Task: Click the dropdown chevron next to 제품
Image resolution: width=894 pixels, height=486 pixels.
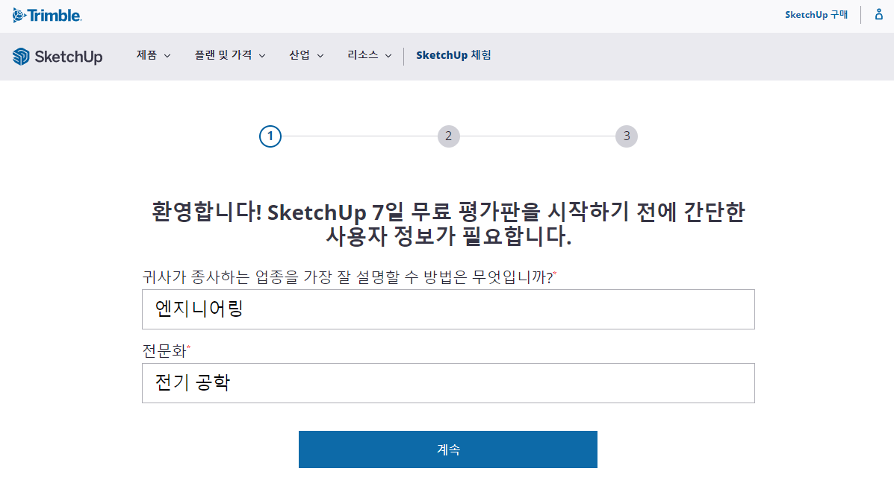Action: pyautogui.click(x=169, y=55)
